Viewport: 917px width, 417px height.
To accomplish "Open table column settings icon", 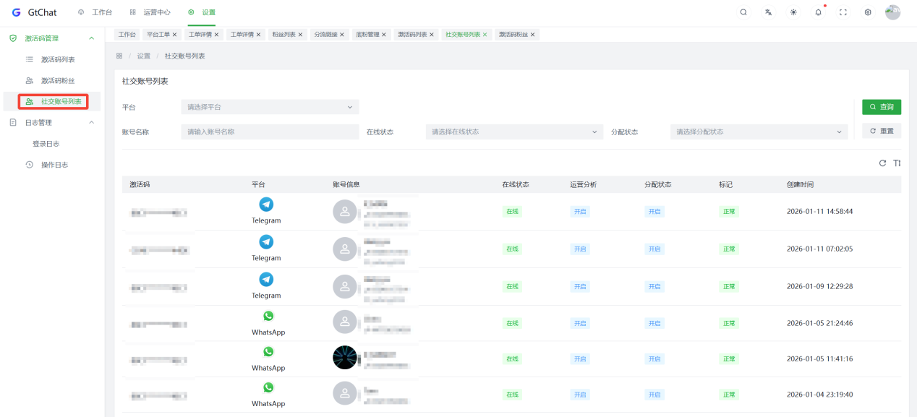I will (897, 163).
